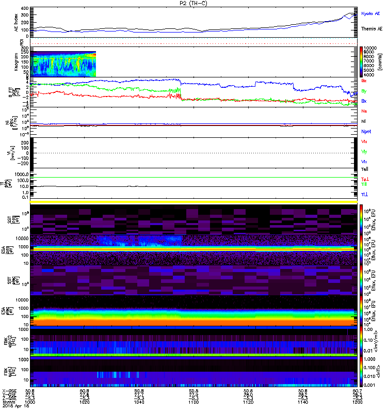Select the red Bz legend label
Viewport: 387px width, 413px height.
tap(364, 81)
